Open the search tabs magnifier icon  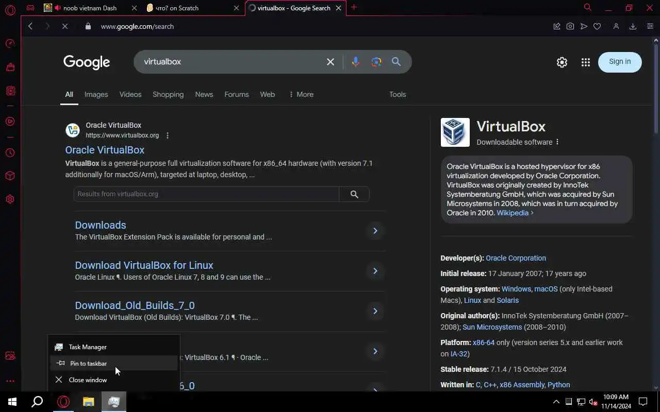pos(587,7)
